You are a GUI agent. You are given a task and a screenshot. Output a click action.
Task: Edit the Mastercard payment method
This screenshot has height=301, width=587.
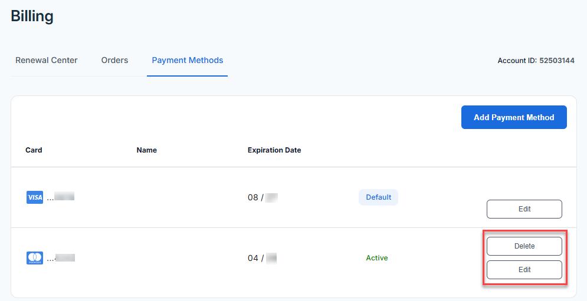524,270
